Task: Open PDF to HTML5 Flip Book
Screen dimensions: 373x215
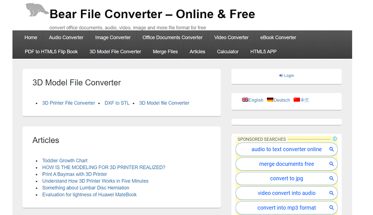Action: [51, 52]
